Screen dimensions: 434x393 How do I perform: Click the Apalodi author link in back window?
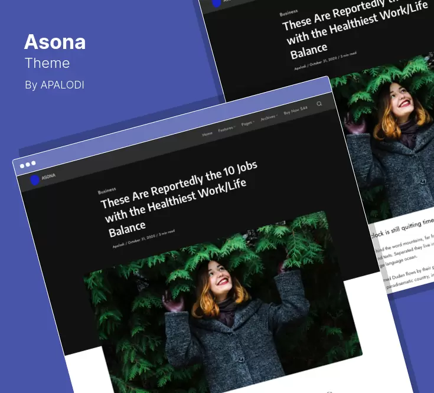tap(300, 67)
